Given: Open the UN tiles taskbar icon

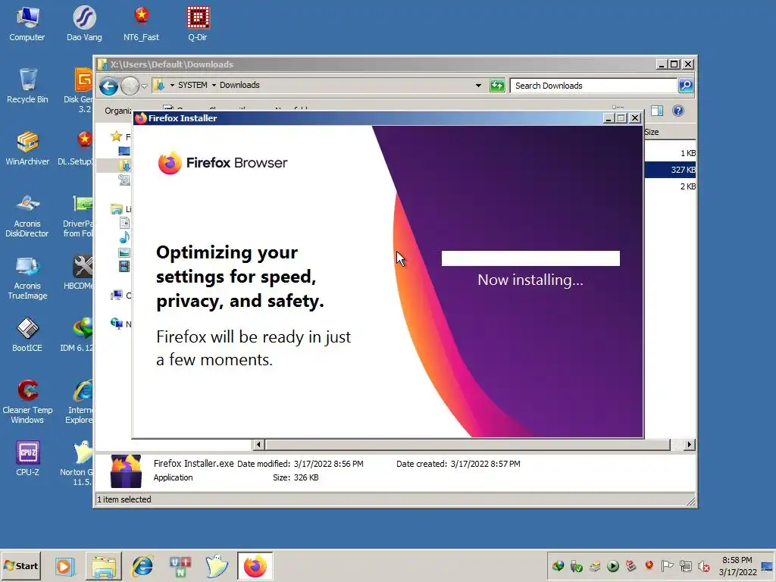Looking at the screenshot, I should tap(180, 565).
